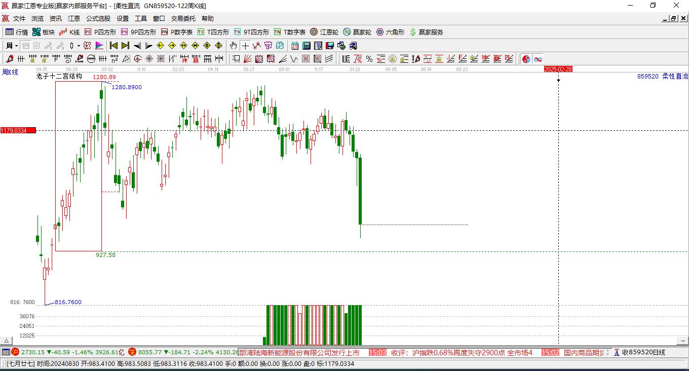Click the 周K线 label on chart
This screenshot has height=371, width=689.
pyautogui.click(x=10, y=72)
